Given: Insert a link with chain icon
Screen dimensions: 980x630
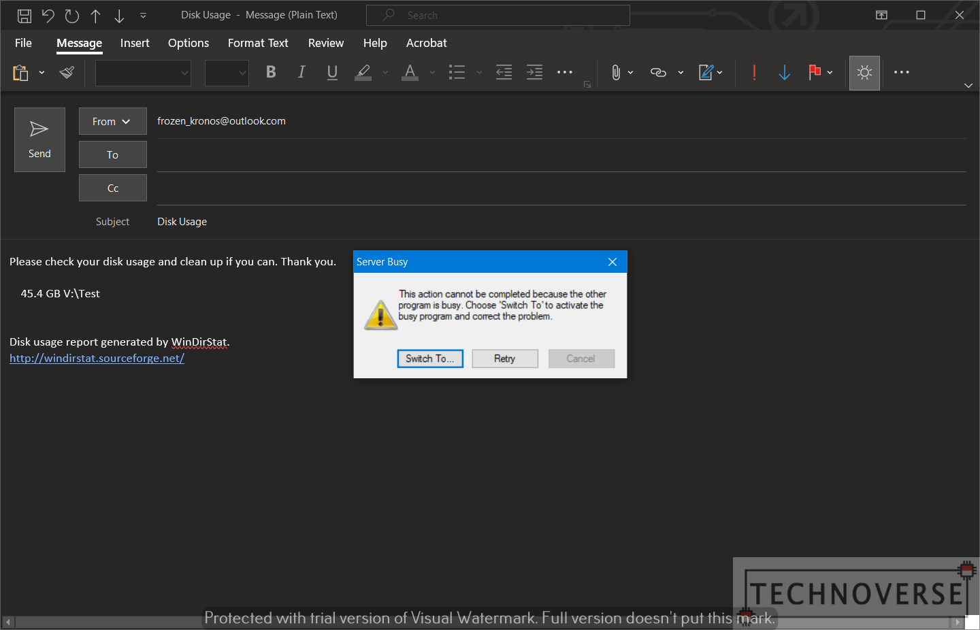Looking at the screenshot, I should pyautogui.click(x=658, y=72).
